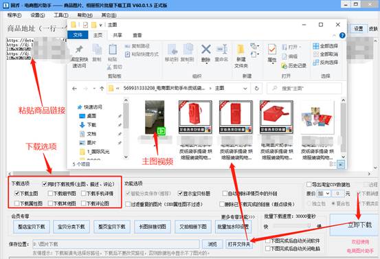Open recent locations dropdown arrow
The width and height of the screenshot is (380, 259).
(94, 89)
